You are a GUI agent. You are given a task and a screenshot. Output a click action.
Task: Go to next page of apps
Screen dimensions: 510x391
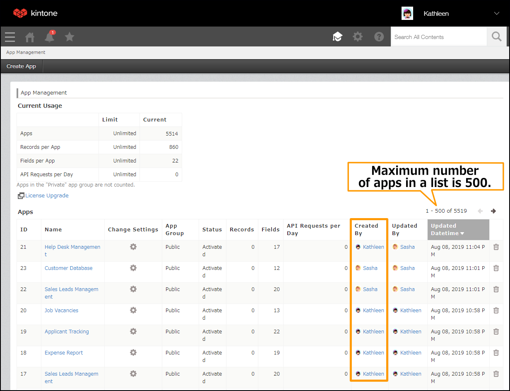tap(493, 211)
